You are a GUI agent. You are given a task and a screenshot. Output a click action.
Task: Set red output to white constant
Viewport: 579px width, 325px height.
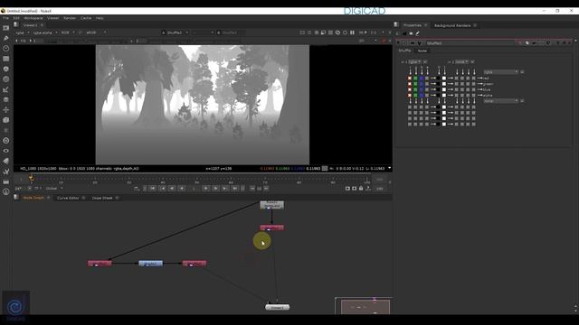tap(444, 79)
